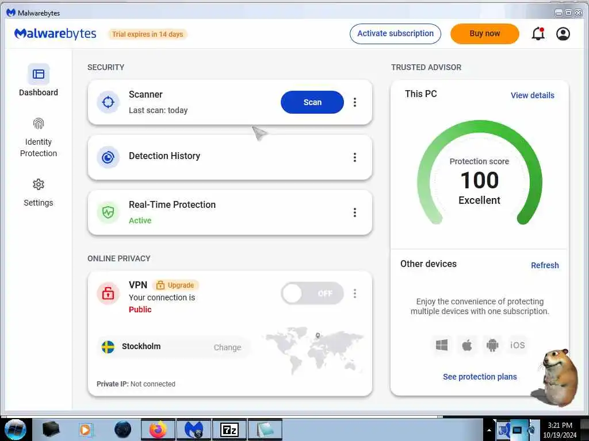589x441 pixels.
Task: Click the Sweden flag icon next to Stockholm
Action: coord(108,347)
